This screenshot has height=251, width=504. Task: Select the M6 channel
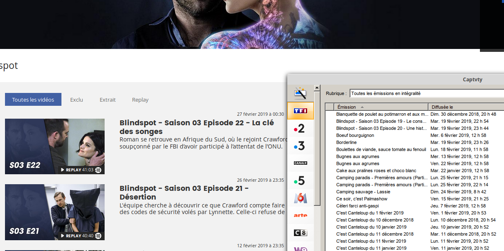click(300, 198)
